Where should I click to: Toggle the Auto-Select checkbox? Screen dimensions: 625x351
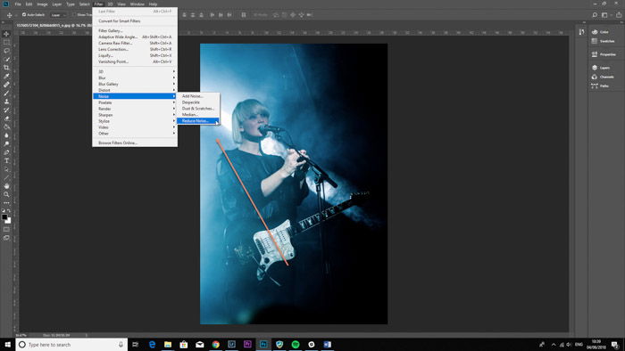point(24,15)
